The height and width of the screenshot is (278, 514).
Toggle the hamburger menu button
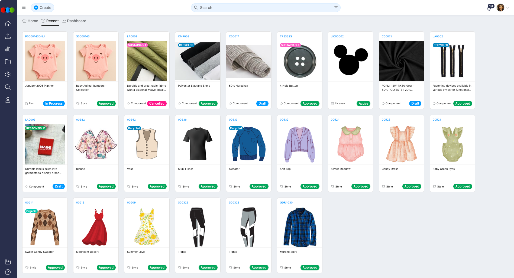24,8
